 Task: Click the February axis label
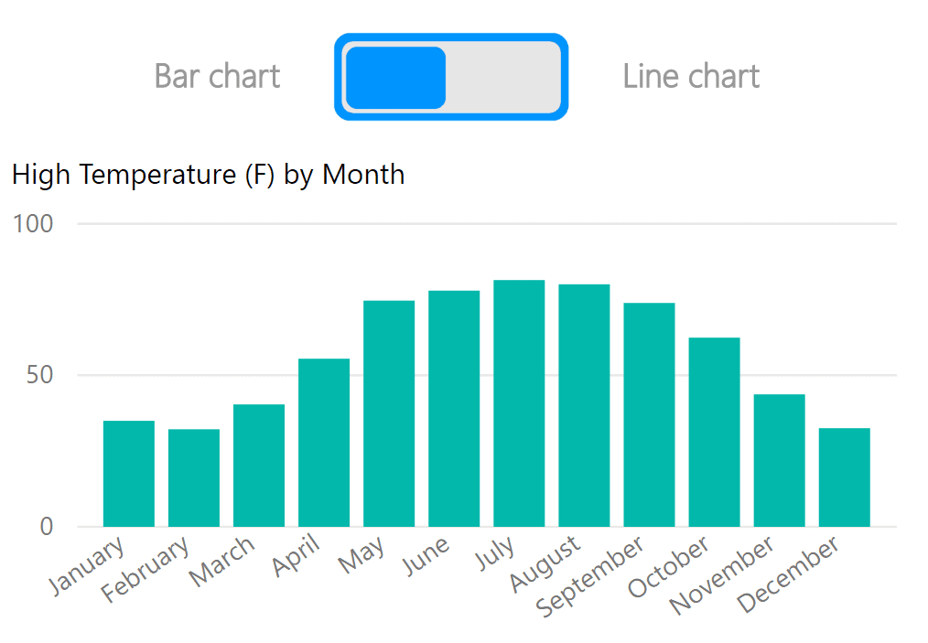coord(145,569)
